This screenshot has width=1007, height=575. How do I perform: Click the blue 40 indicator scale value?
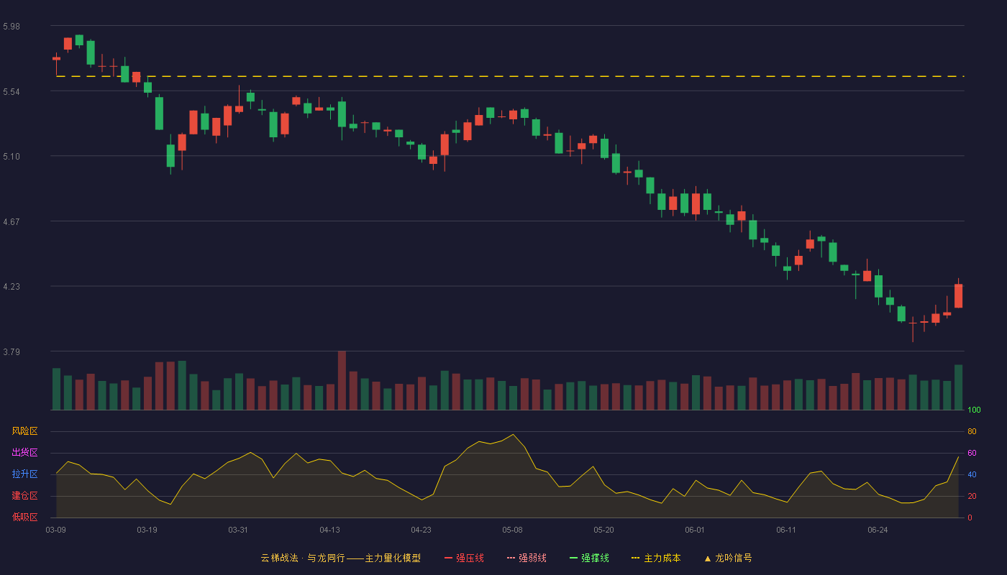[x=972, y=474]
